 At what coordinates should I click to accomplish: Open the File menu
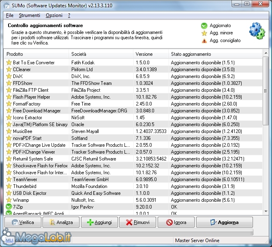(x=10, y=15)
